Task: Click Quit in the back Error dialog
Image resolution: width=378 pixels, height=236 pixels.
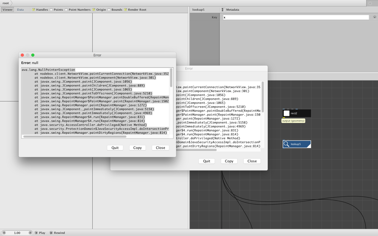Action: (x=207, y=161)
